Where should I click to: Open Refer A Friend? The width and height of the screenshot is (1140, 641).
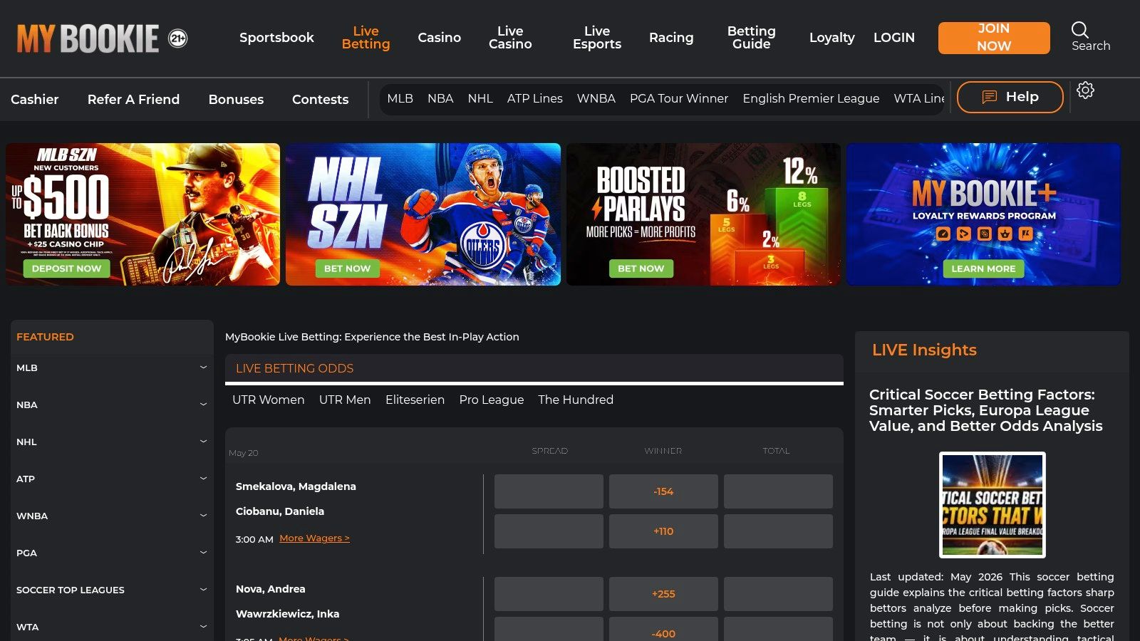pyautogui.click(x=133, y=100)
